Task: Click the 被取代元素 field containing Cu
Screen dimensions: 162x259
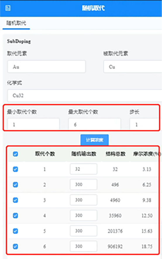Action: [133, 67]
